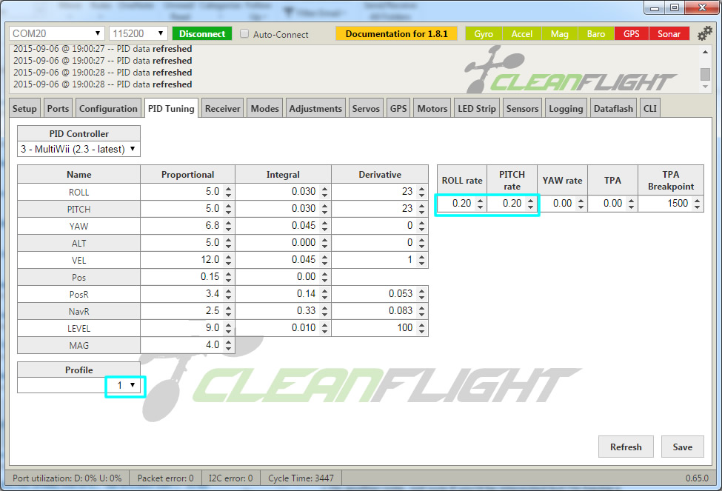This screenshot has width=722, height=491.
Task: Open the Dataflash tab
Action: tap(613, 109)
